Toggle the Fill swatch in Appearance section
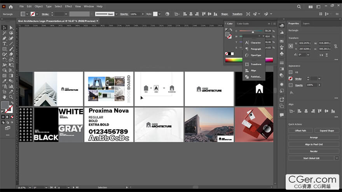 pos(291,72)
